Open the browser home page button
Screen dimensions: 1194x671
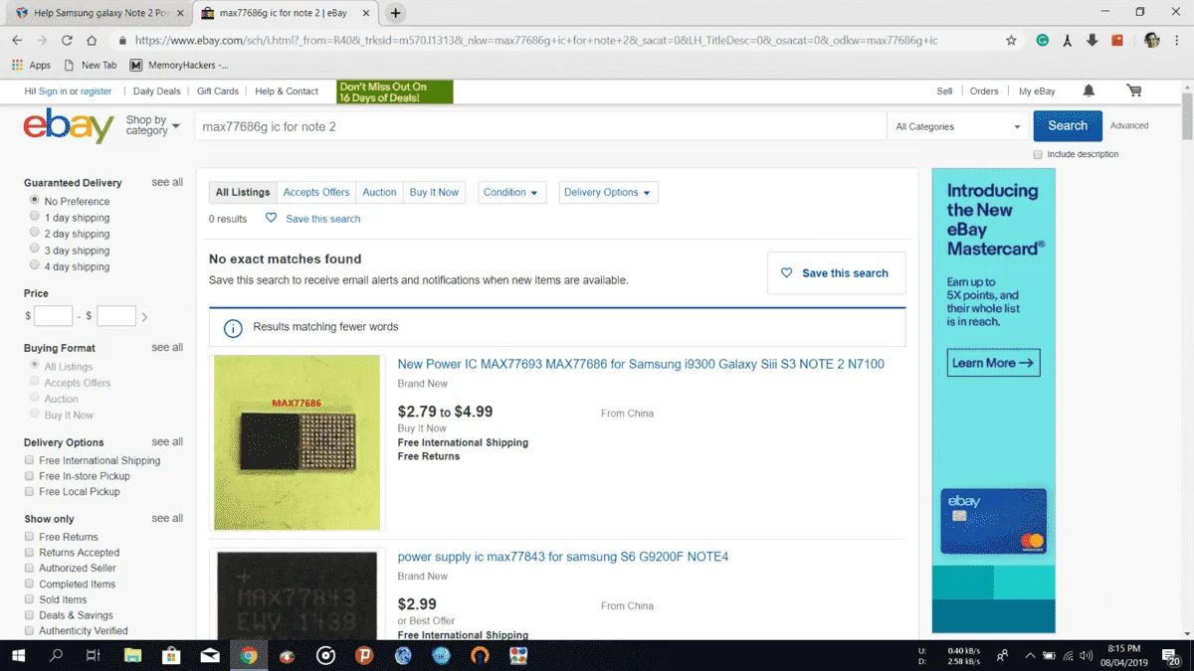(x=92, y=41)
